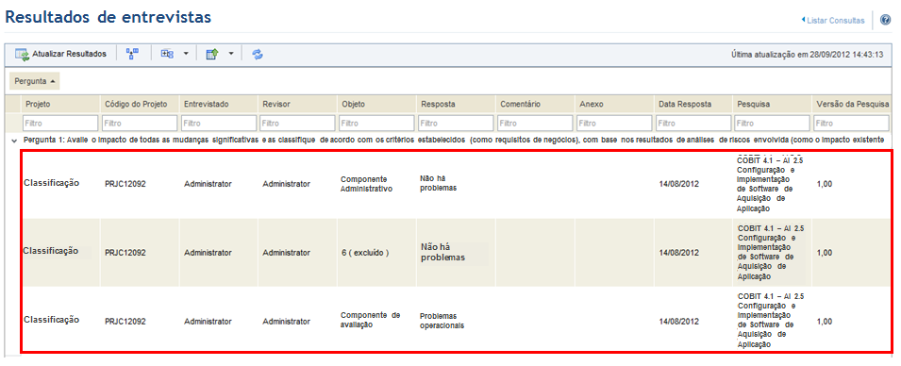Click the Resultados de entrevistas page title

point(108,17)
